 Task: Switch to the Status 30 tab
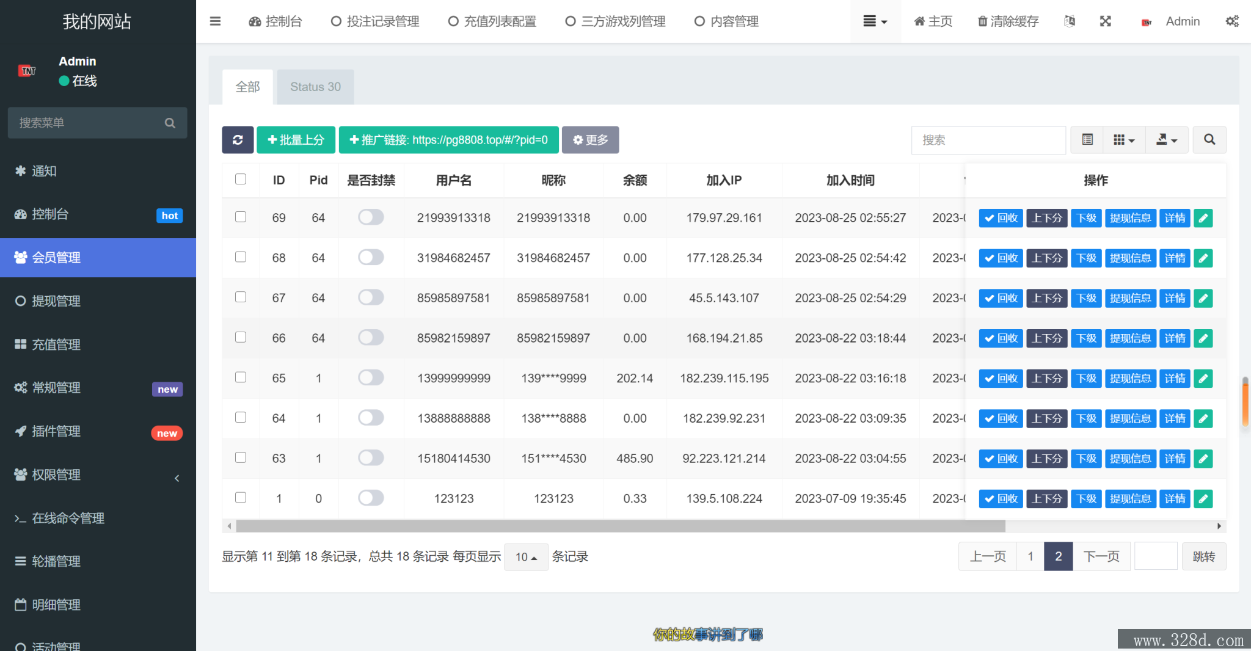315,87
